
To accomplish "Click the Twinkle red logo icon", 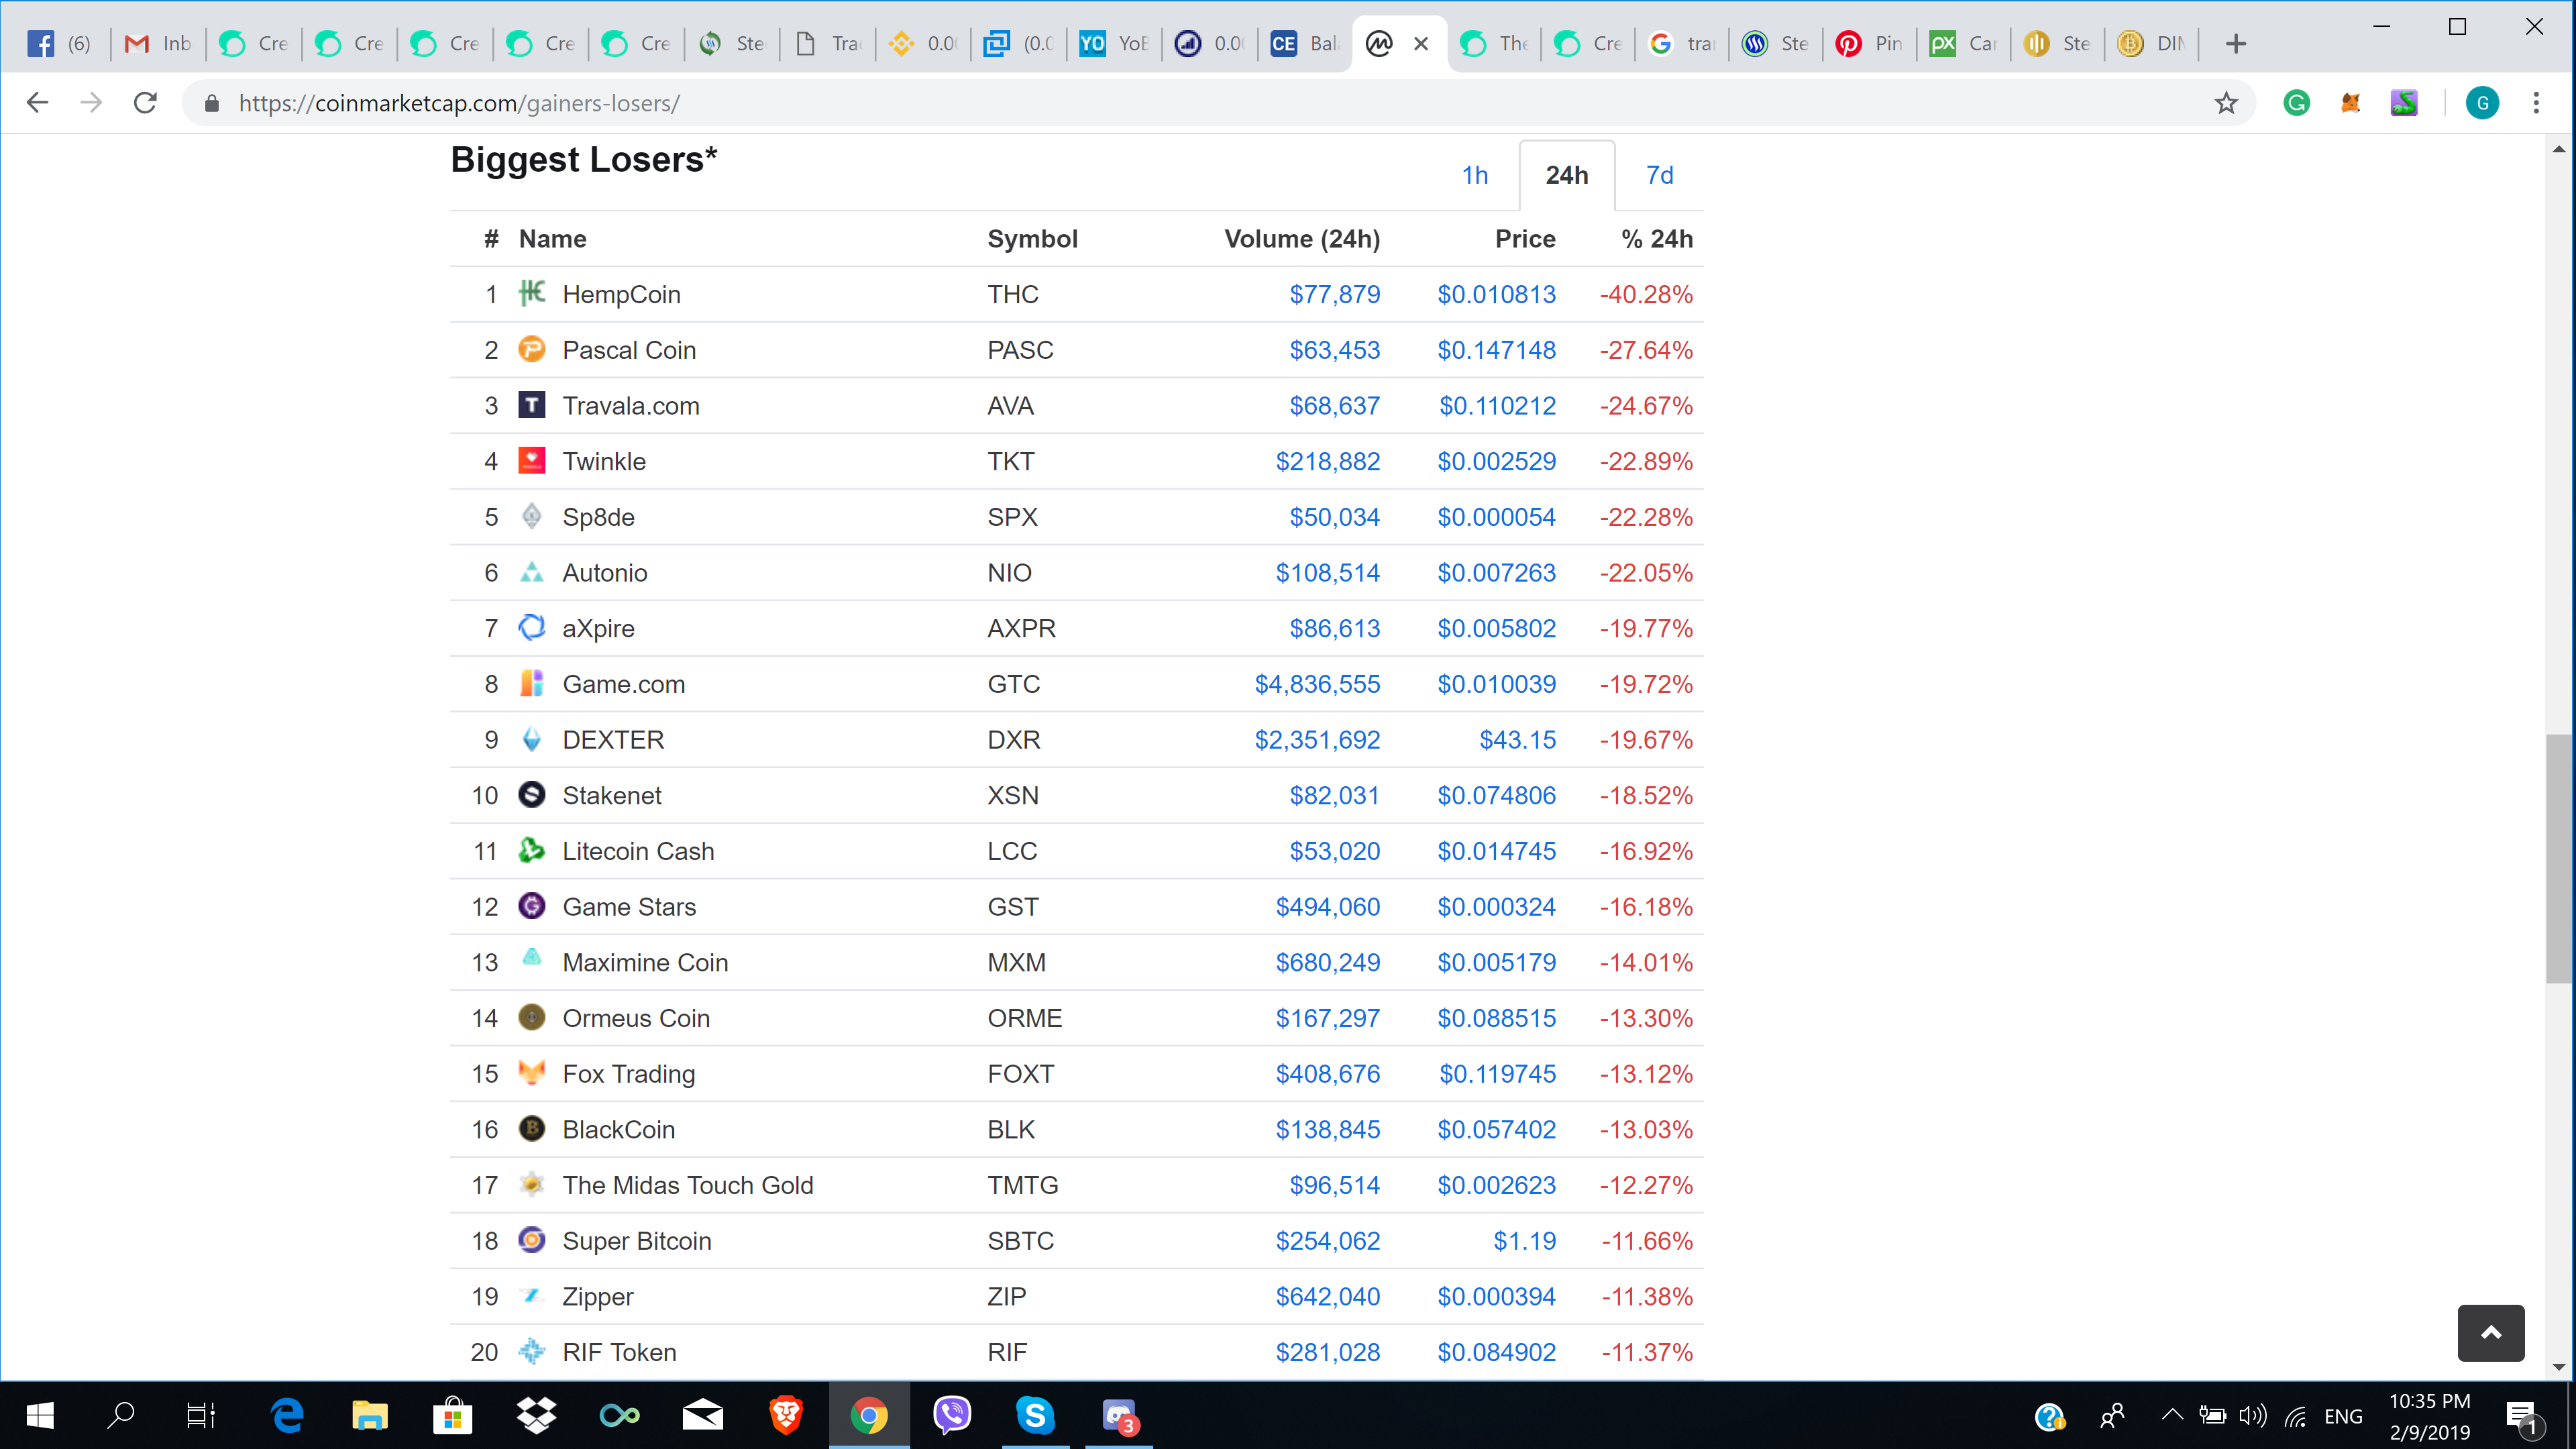I will (532, 460).
